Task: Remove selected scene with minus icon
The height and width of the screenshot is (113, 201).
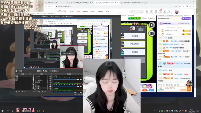Action: (x=19, y=92)
